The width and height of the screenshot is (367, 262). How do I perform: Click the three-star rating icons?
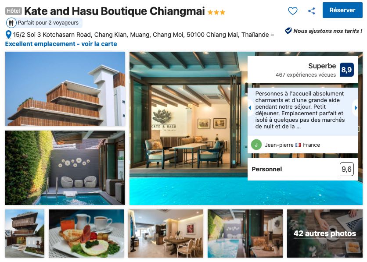(216, 12)
